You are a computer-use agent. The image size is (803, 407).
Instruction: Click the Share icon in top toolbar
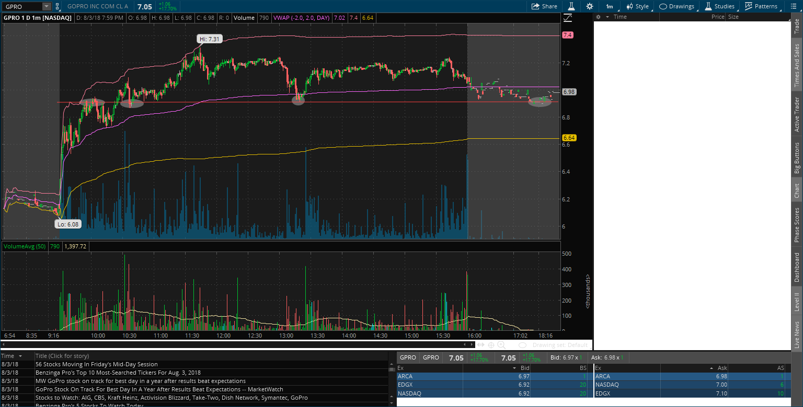click(x=544, y=6)
